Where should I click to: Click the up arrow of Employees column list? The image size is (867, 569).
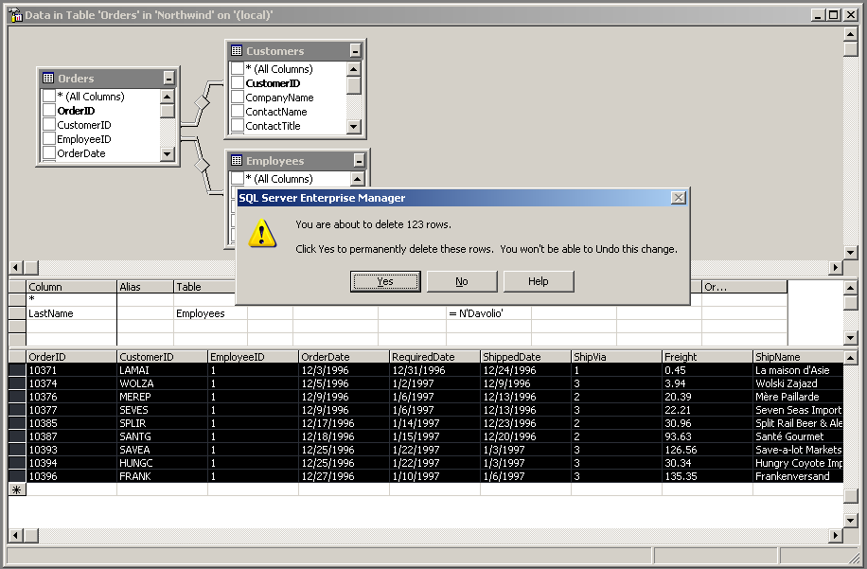click(x=357, y=179)
